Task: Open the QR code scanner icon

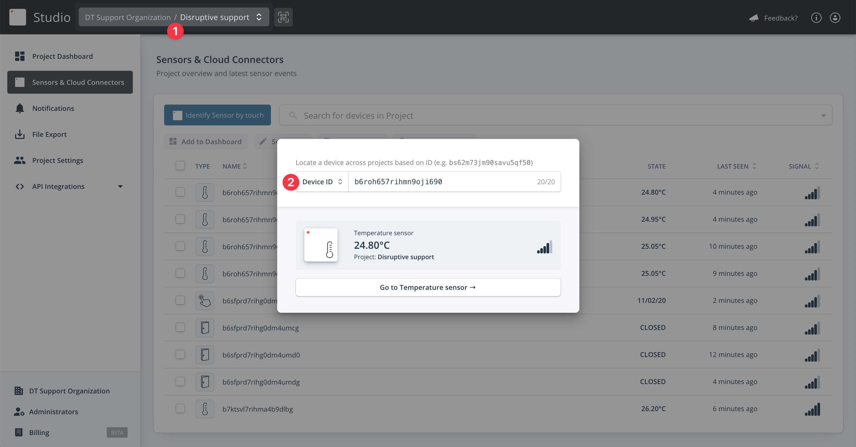Action: [283, 17]
